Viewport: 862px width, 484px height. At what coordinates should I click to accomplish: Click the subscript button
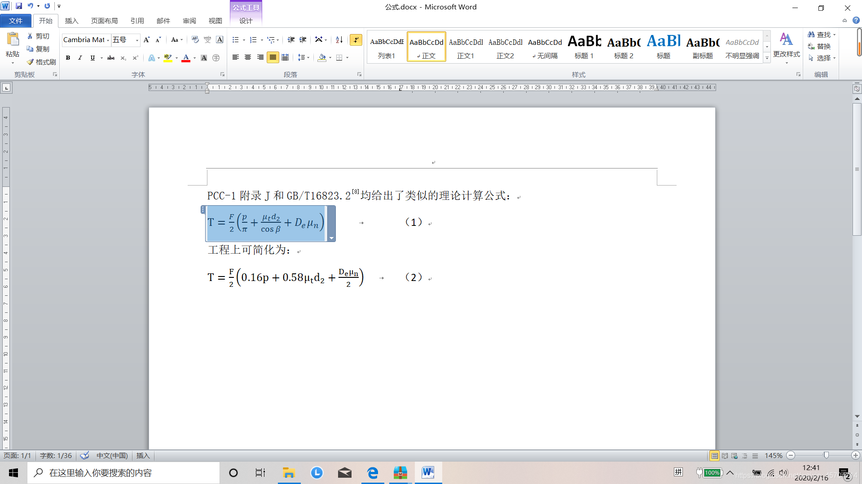pos(123,58)
